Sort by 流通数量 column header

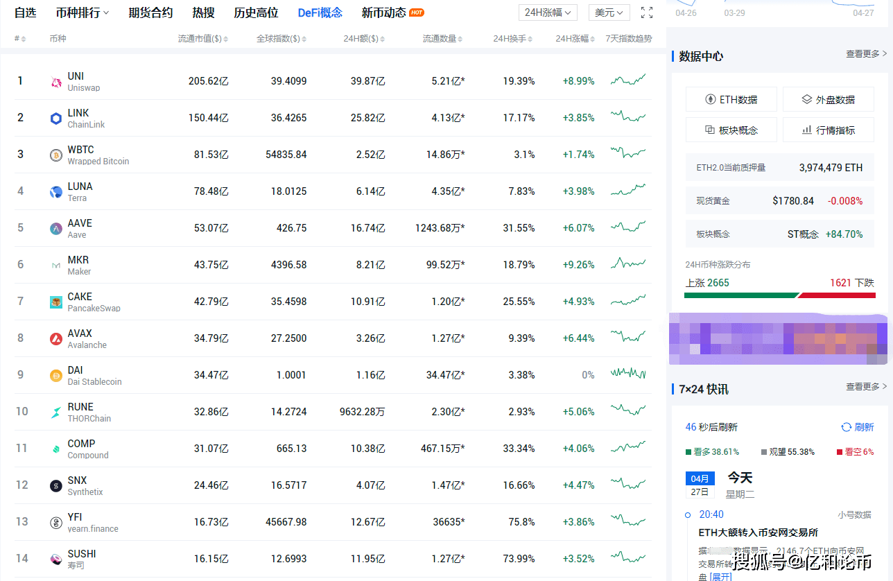444,39
